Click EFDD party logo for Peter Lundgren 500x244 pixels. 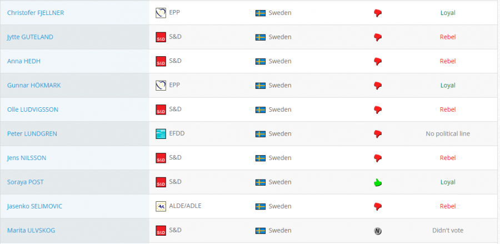tap(161, 133)
